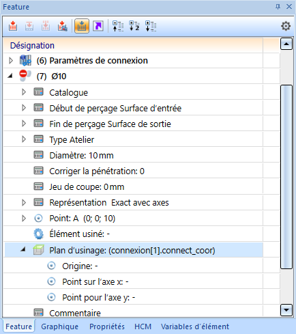Click the expand-to-level-2 toolbar icon
This screenshot has width=296, height=334.
pos(134,26)
